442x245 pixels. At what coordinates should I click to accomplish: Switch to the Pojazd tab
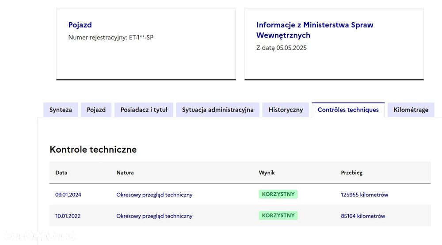[96, 110]
